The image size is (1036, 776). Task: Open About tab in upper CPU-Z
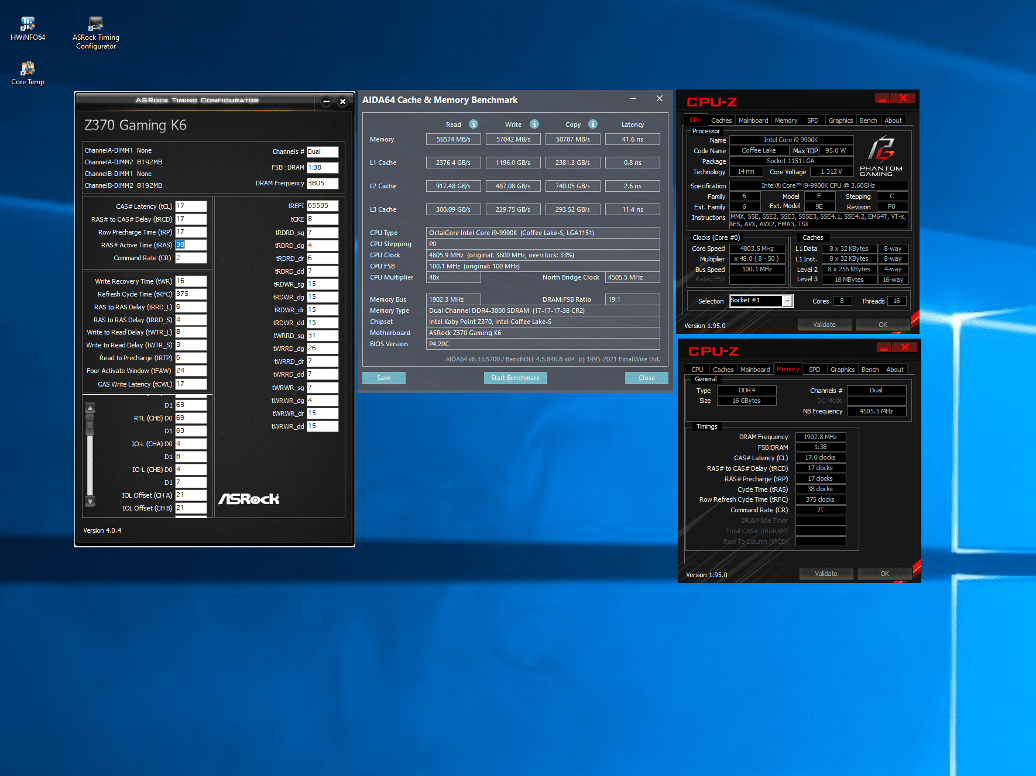(x=893, y=120)
